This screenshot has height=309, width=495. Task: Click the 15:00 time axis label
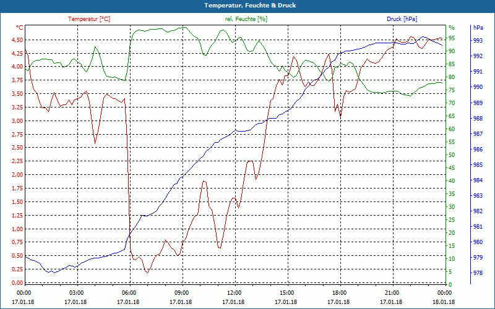point(286,292)
